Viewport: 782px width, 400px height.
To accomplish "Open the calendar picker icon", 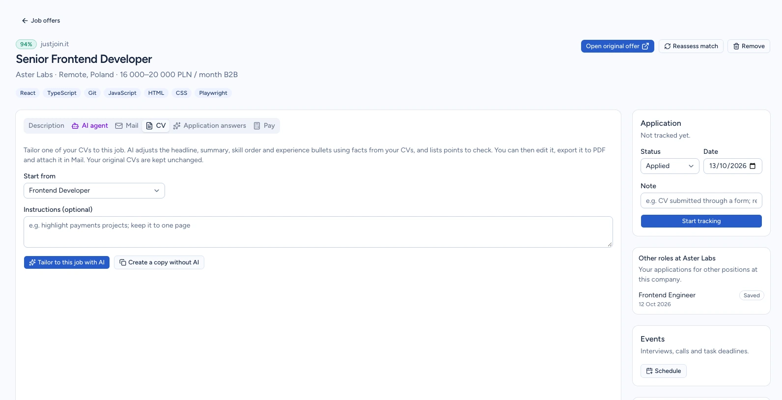I will 753,166.
